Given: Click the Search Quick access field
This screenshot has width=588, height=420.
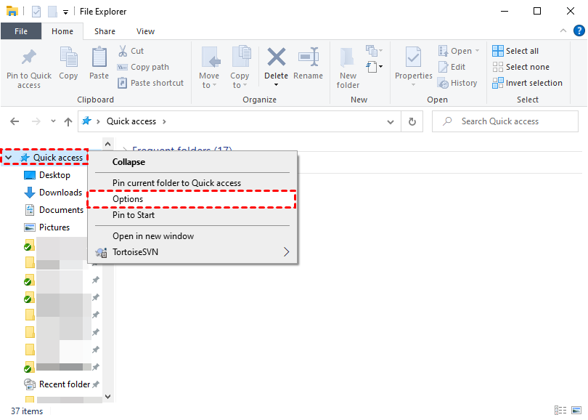Looking at the screenshot, I should [x=505, y=121].
